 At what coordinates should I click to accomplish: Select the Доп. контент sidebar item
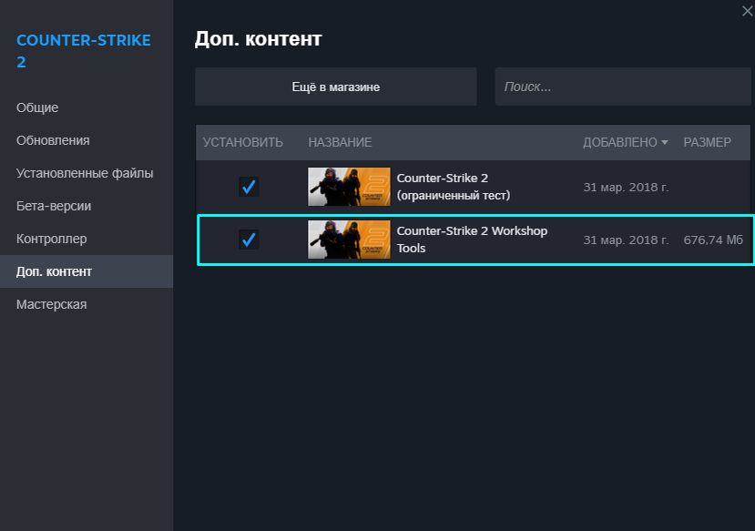click(87, 271)
